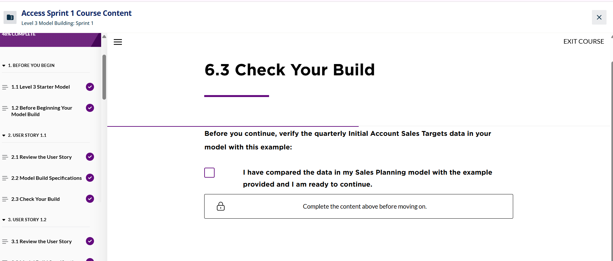Open lesson 3.1 Review the User Story
This screenshot has width=613, height=261.
coord(41,242)
